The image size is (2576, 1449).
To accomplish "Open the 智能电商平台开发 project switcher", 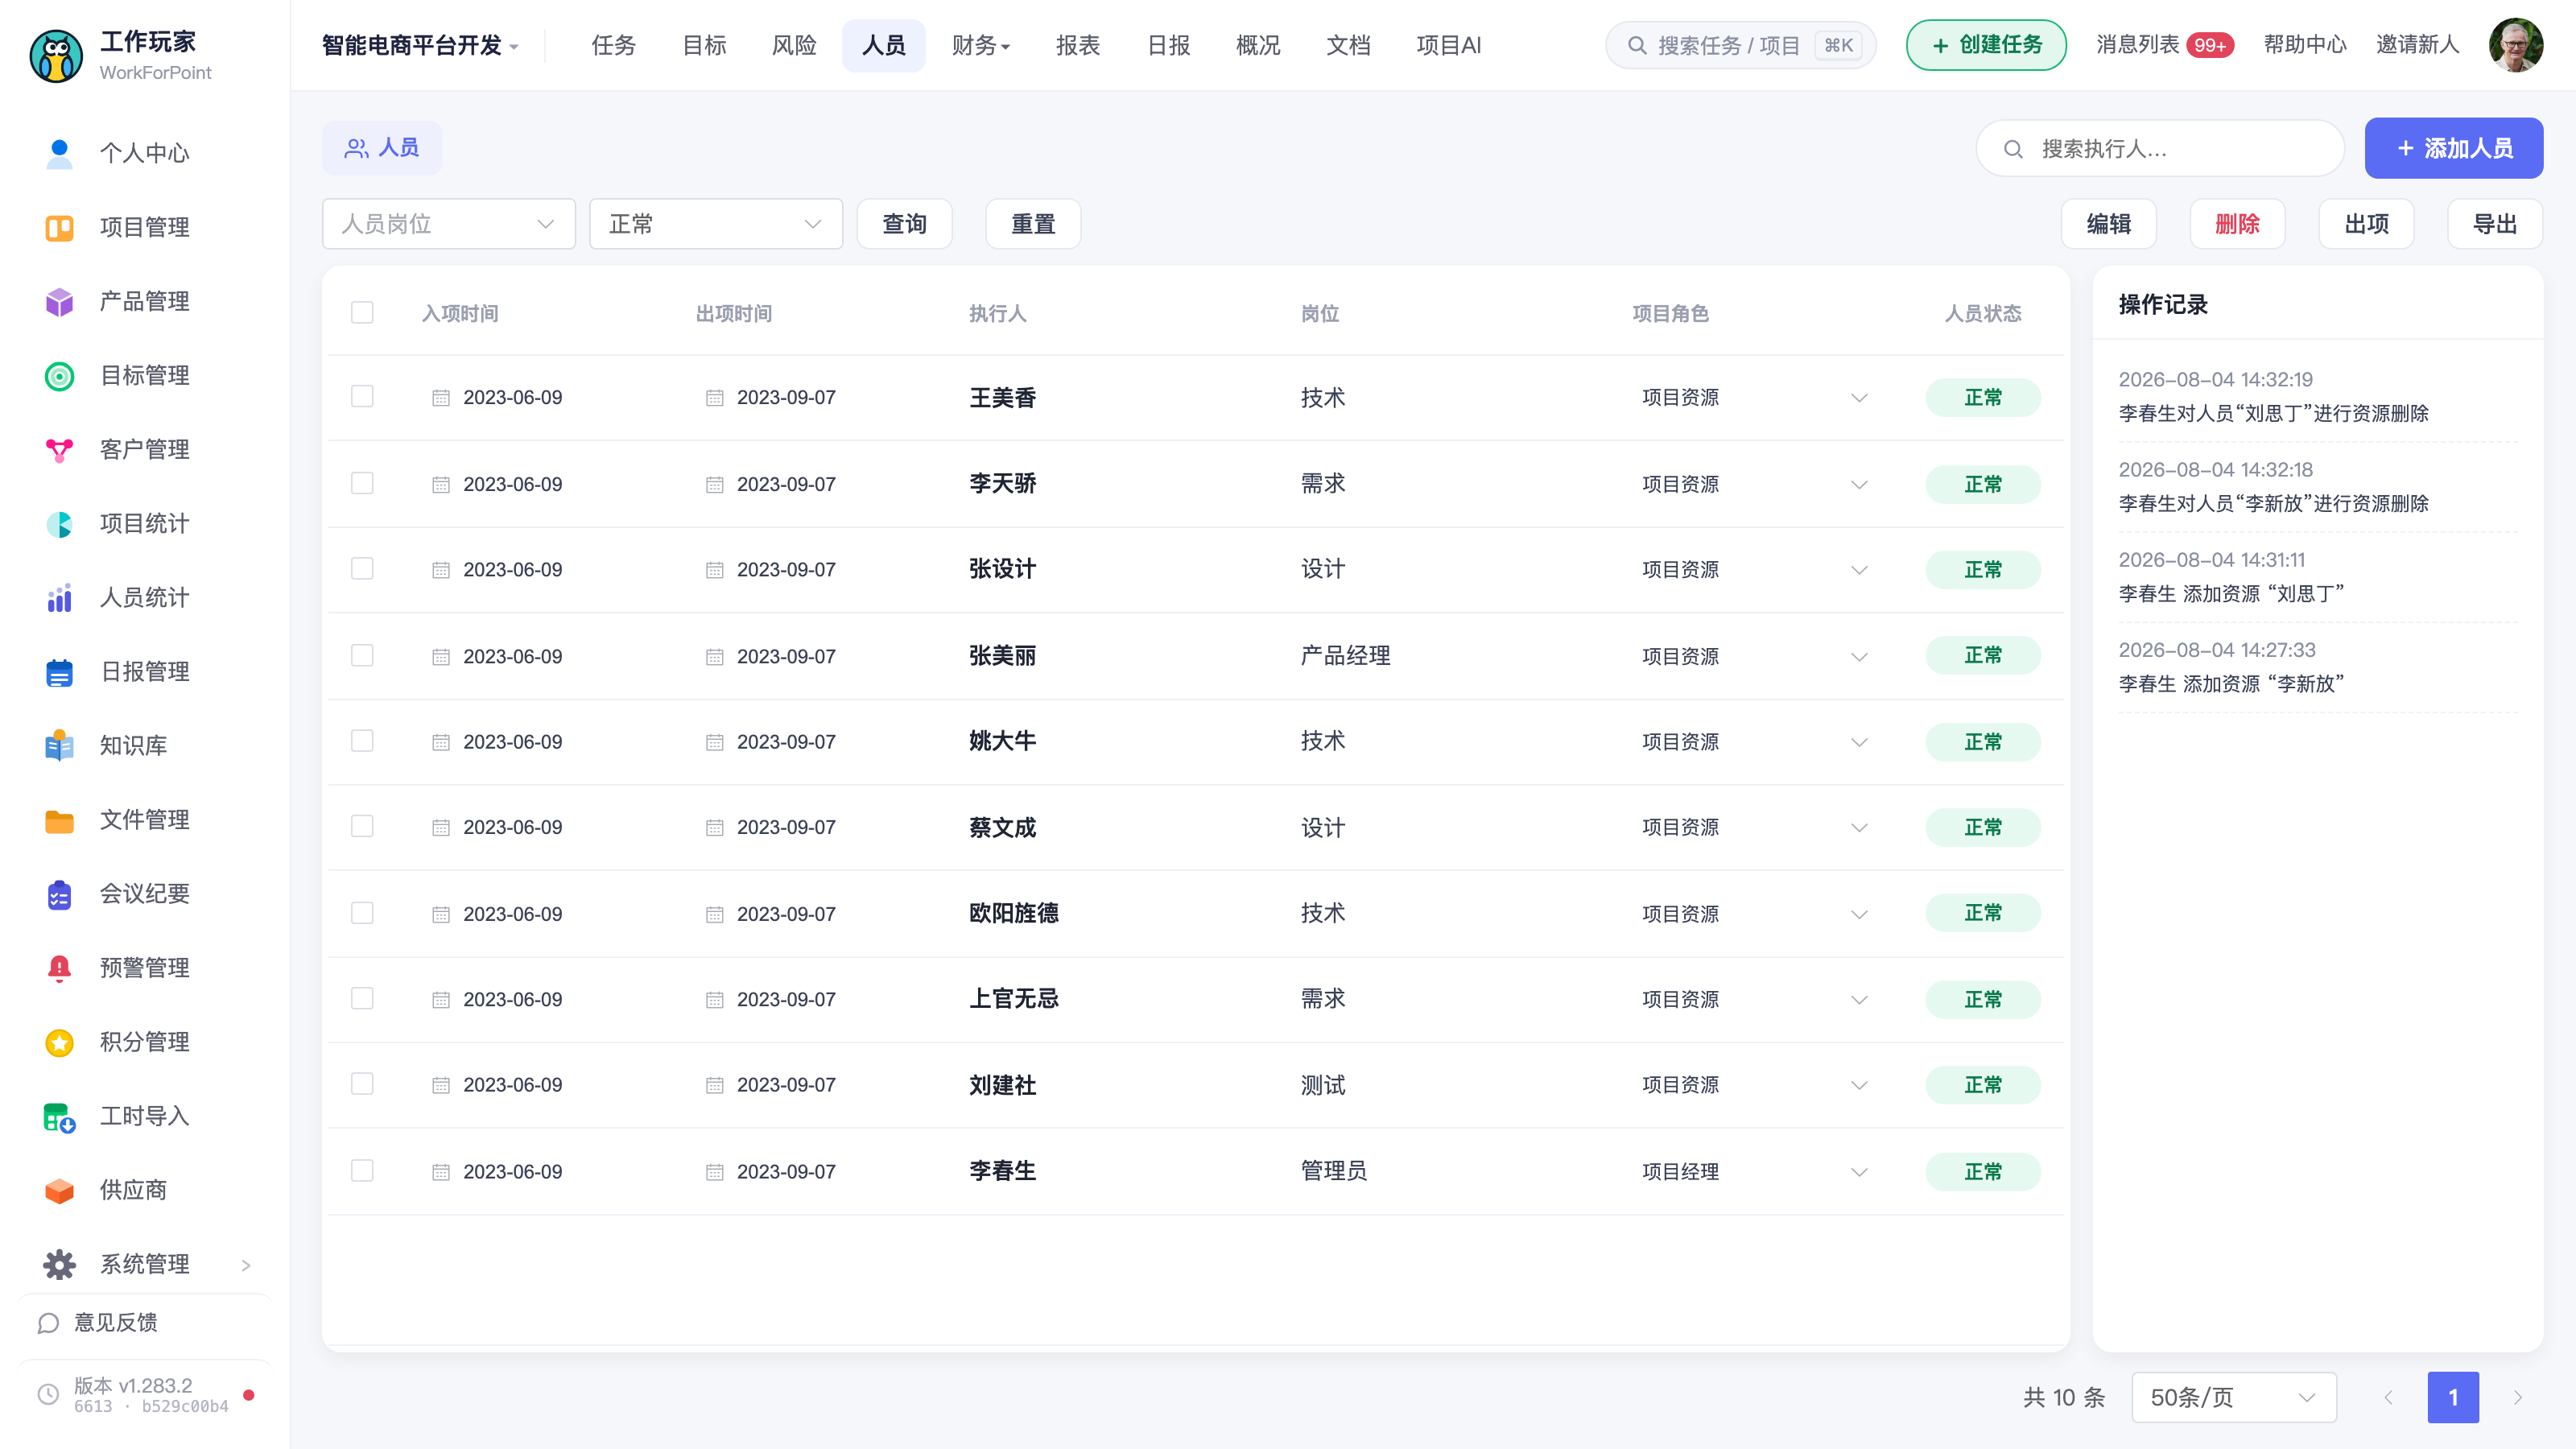I will [x=420, y=45].
